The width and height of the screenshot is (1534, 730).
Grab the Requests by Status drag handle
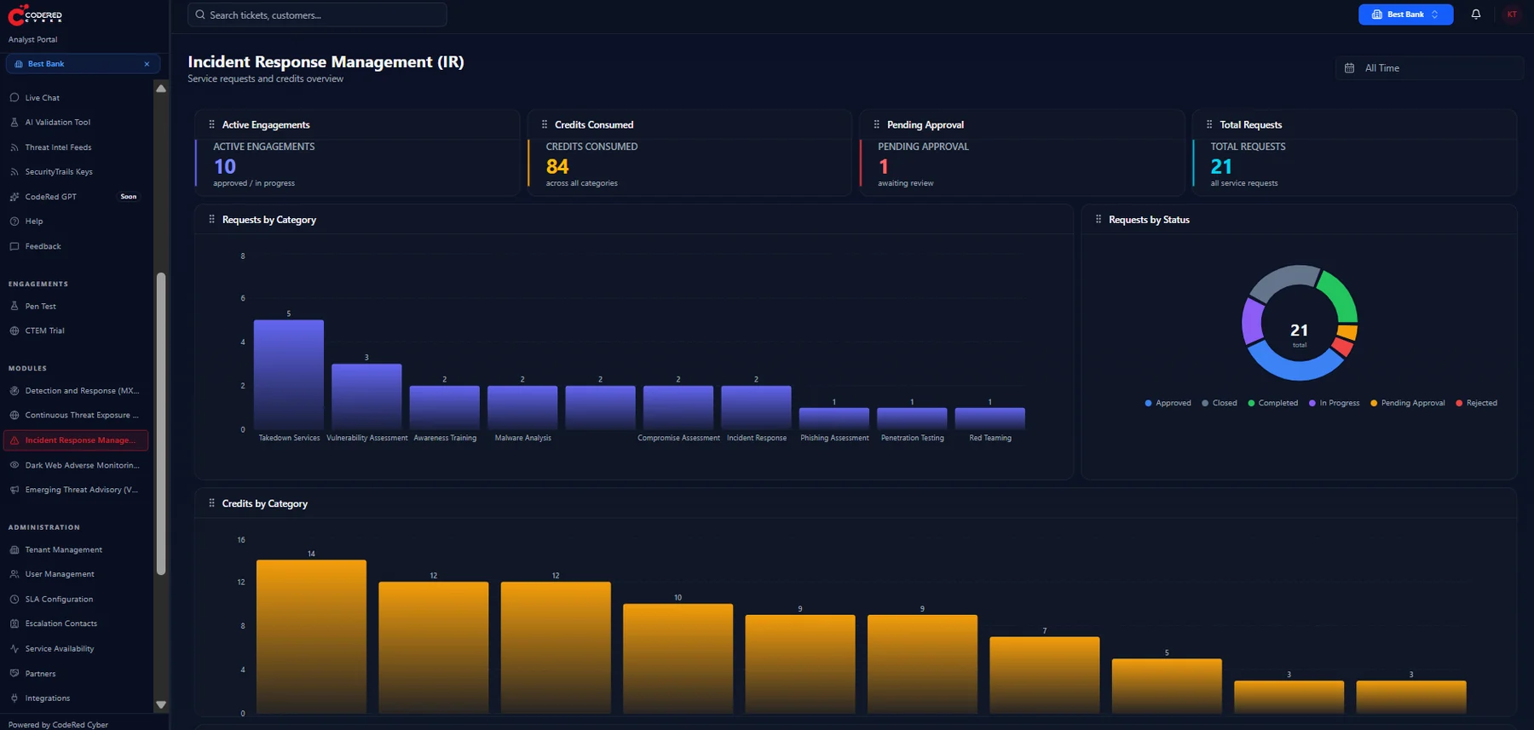point(1098,219)
